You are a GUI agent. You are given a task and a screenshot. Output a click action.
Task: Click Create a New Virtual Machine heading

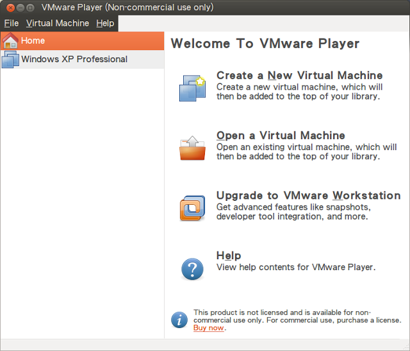pyautogui.click(x=299, y=76)
